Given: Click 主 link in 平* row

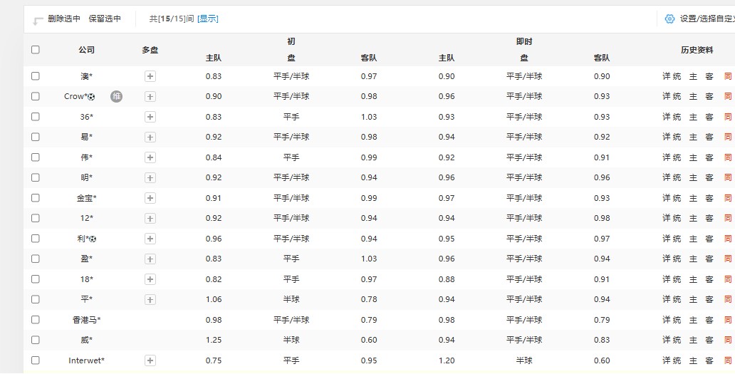Looking at the screenshot, I should click(693, 299).
